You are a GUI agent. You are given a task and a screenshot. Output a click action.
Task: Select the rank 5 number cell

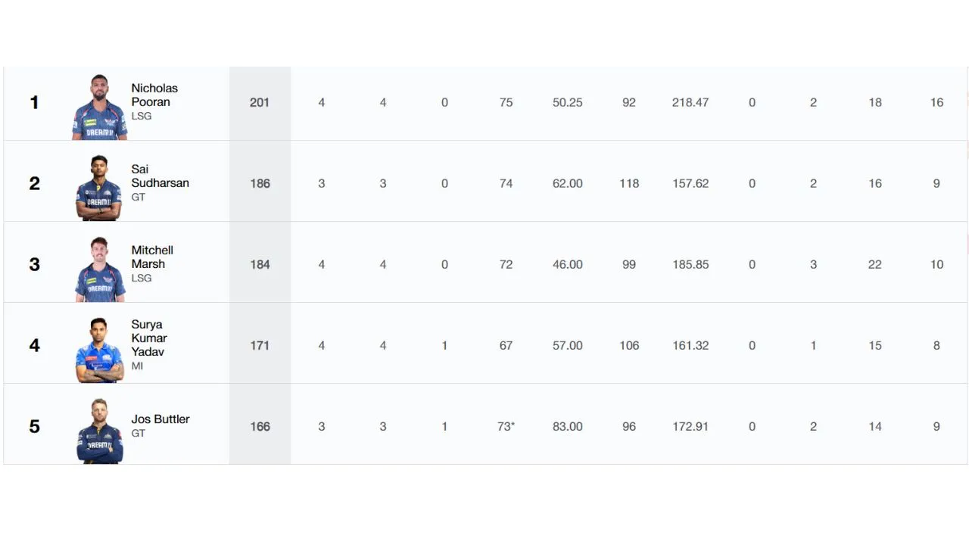tap(34, 426)
